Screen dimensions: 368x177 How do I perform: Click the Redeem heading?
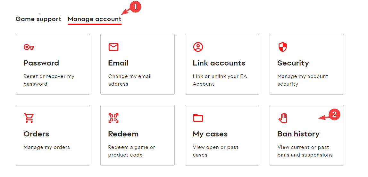tap(123, 134)
